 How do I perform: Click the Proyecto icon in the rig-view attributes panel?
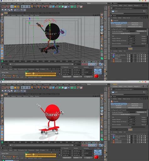pyautogui.click(x=112, y=20)
